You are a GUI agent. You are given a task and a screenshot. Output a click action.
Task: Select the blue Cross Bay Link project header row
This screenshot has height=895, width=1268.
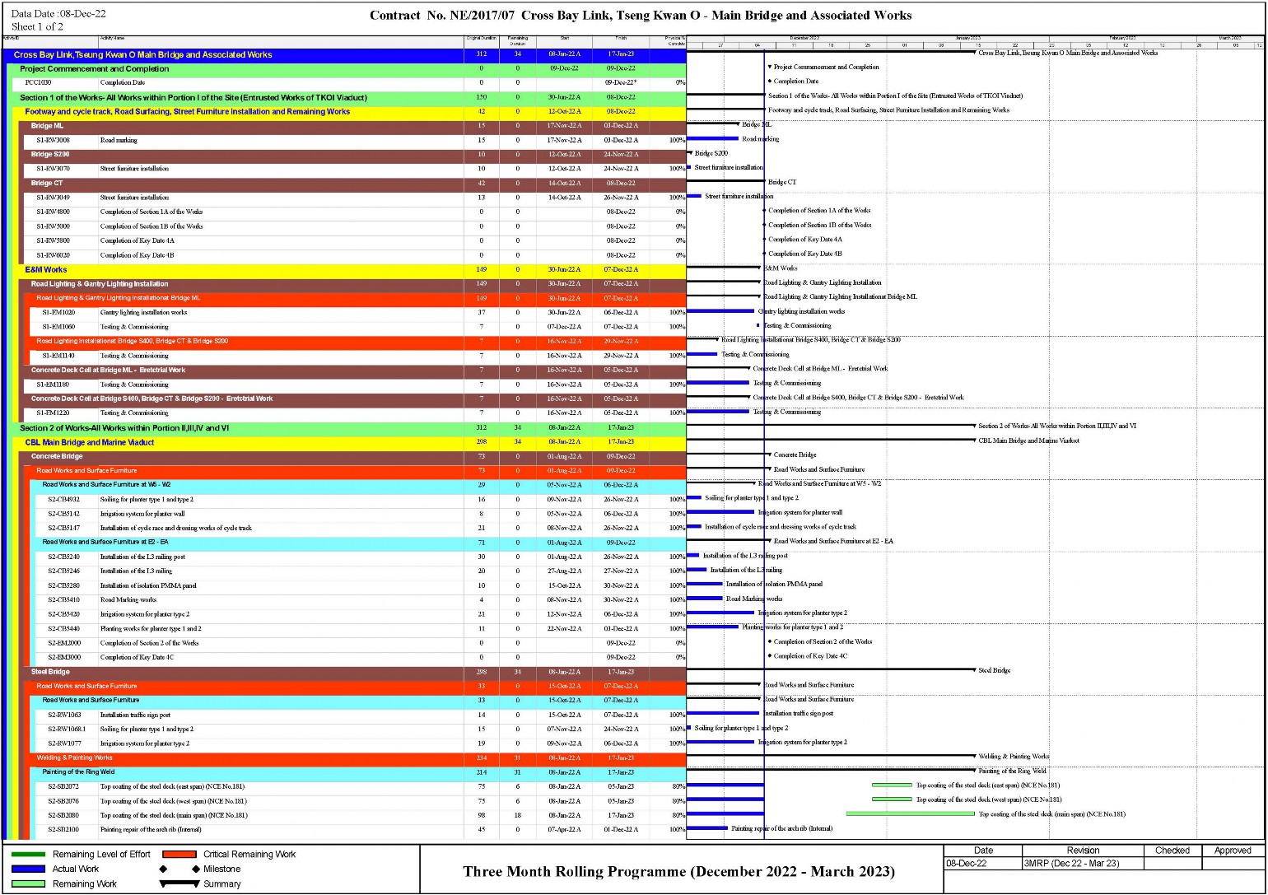pyautogui.click(x=344, y=54)
